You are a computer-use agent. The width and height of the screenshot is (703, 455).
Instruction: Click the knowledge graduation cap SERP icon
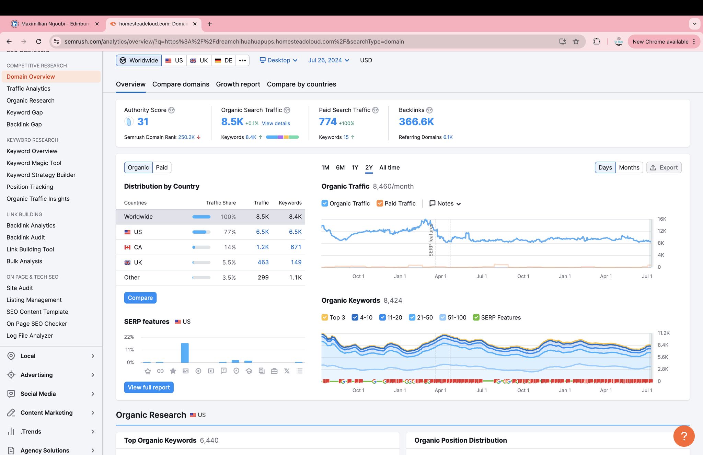(x=249, y=371)
